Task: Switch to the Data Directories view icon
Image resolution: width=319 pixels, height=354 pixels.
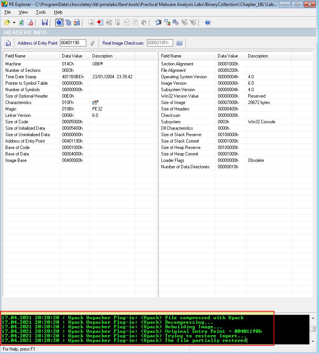Action: click(x=68, y=23)
